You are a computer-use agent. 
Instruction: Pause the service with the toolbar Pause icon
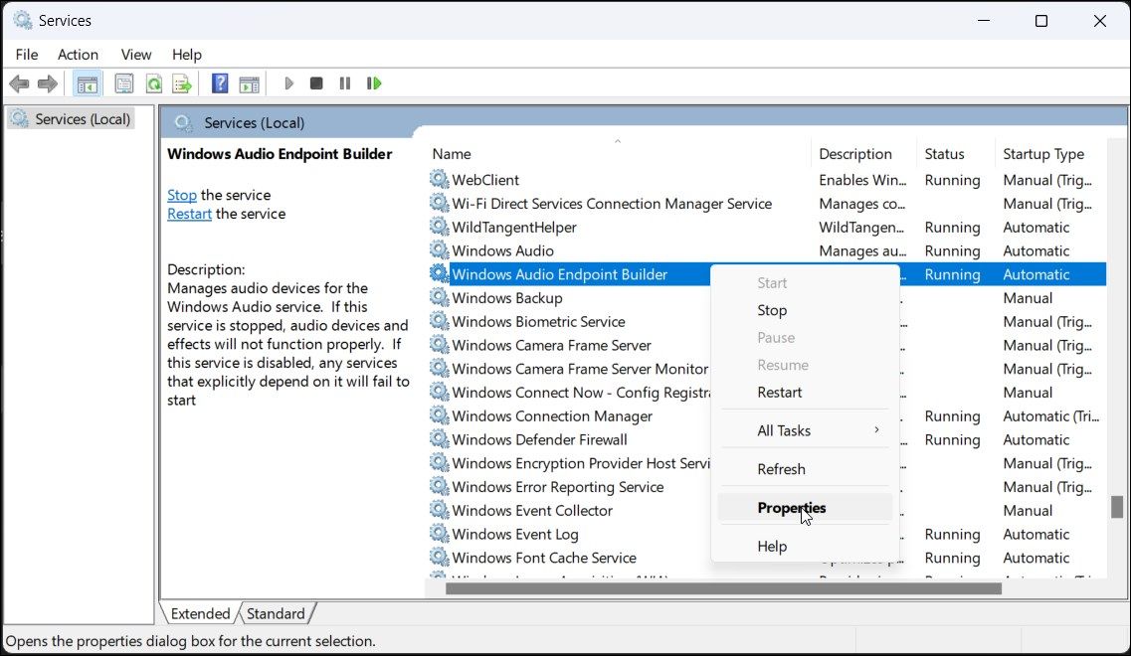point(343,82)
